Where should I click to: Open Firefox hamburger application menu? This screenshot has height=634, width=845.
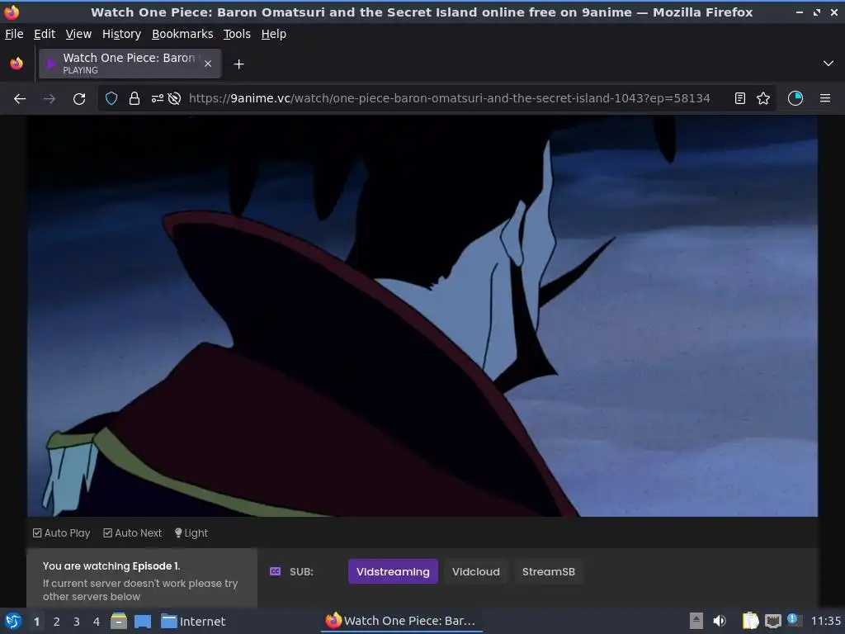tap(825, 99)
